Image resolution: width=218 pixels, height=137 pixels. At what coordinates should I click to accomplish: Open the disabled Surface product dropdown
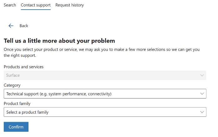105,75
